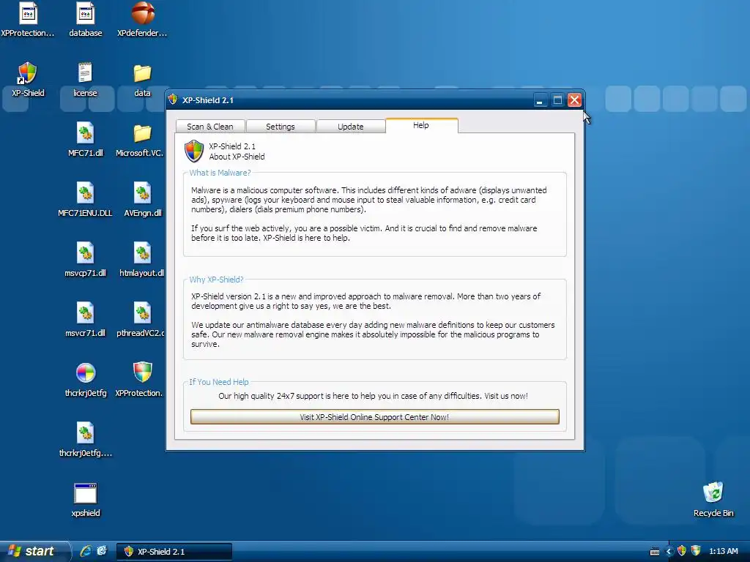This screenshot has height=562, width=750.
Task: Launch Internet Explorer from quick launch
Action: pos(86,551)
